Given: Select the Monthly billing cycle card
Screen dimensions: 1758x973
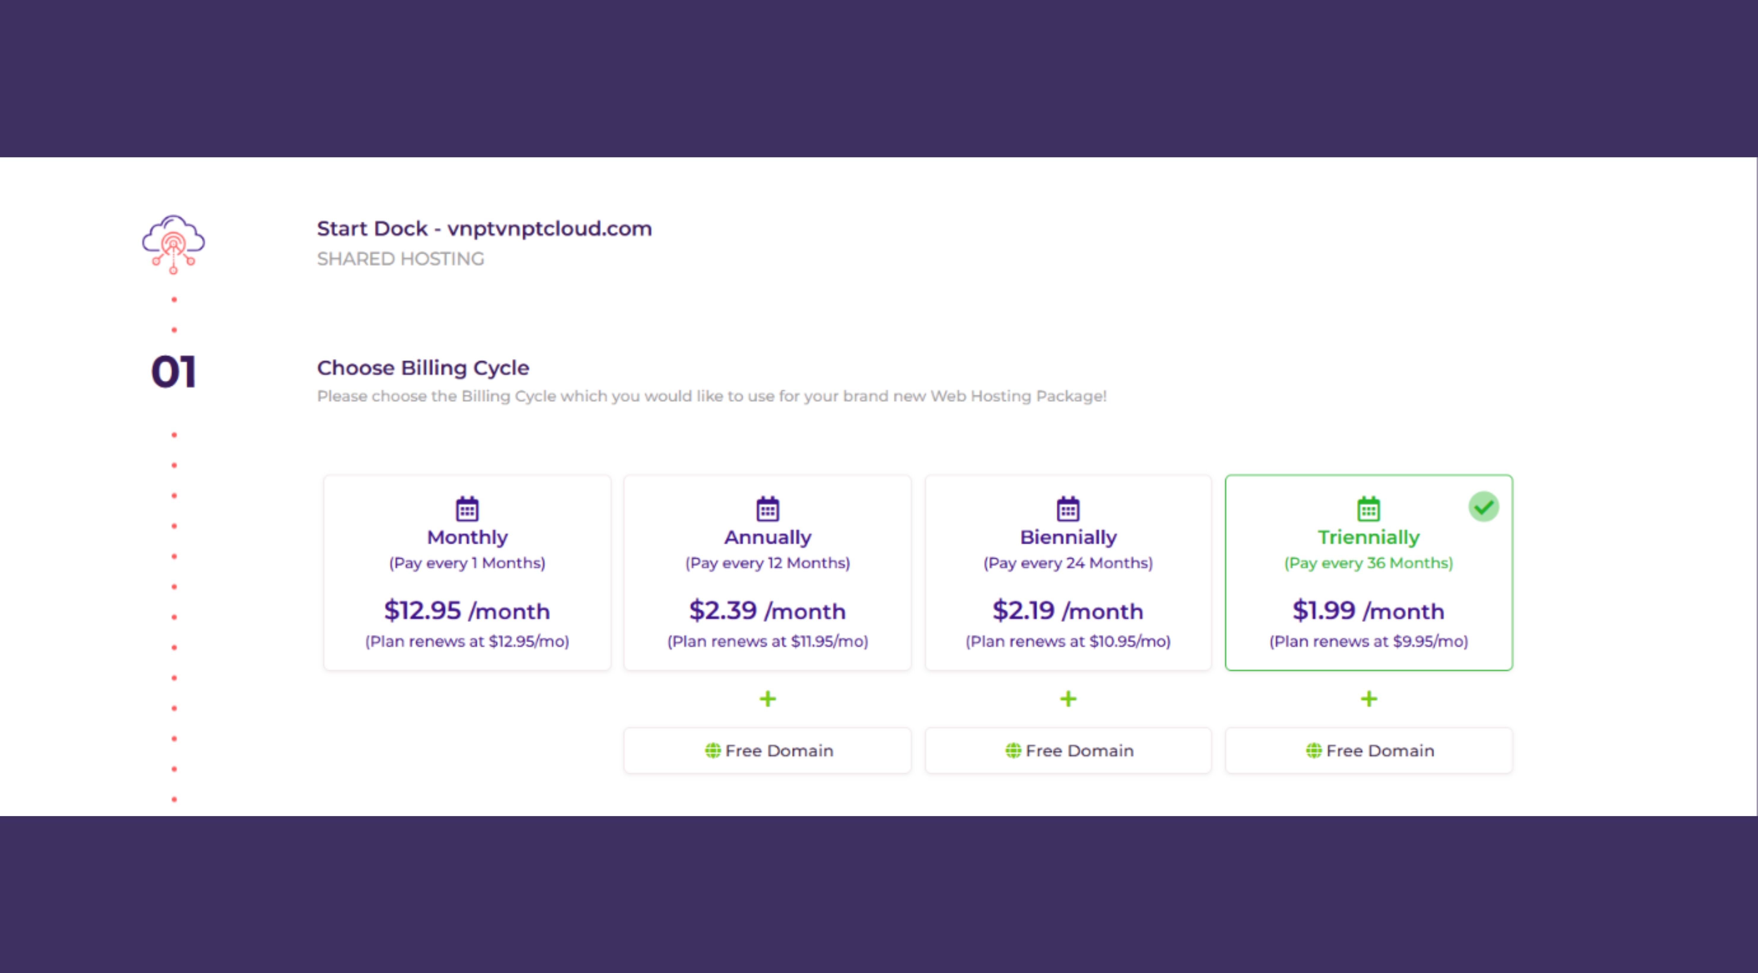Looking at the screenshot, I should pos(468,572).
